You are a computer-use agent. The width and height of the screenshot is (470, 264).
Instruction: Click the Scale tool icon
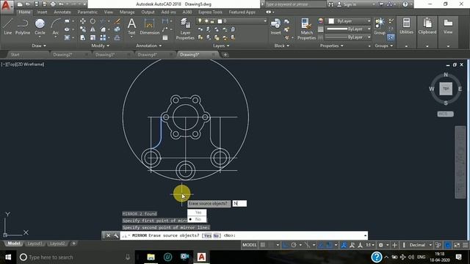(x=93, y=37)
